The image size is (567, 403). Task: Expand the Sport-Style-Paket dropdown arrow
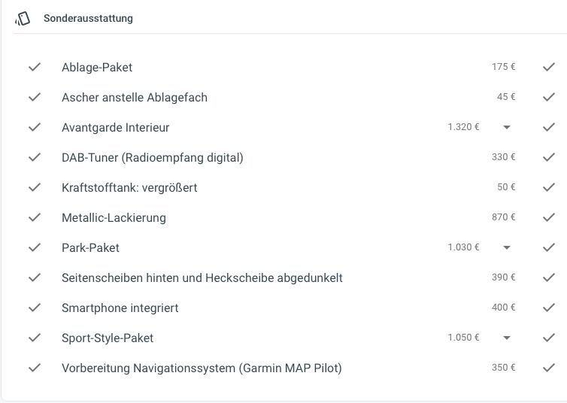(x=507, y=338)
